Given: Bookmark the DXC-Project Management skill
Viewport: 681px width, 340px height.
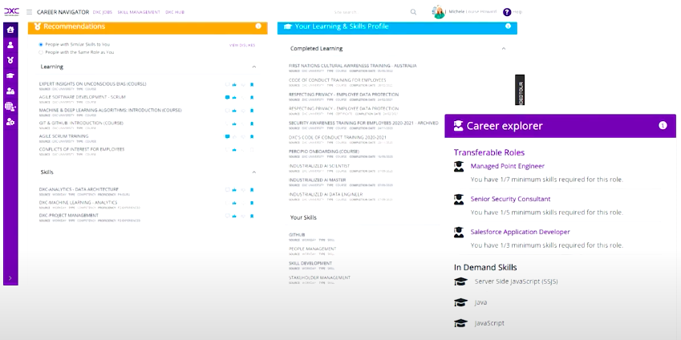Looking at the screenshot, I should 252,216.
